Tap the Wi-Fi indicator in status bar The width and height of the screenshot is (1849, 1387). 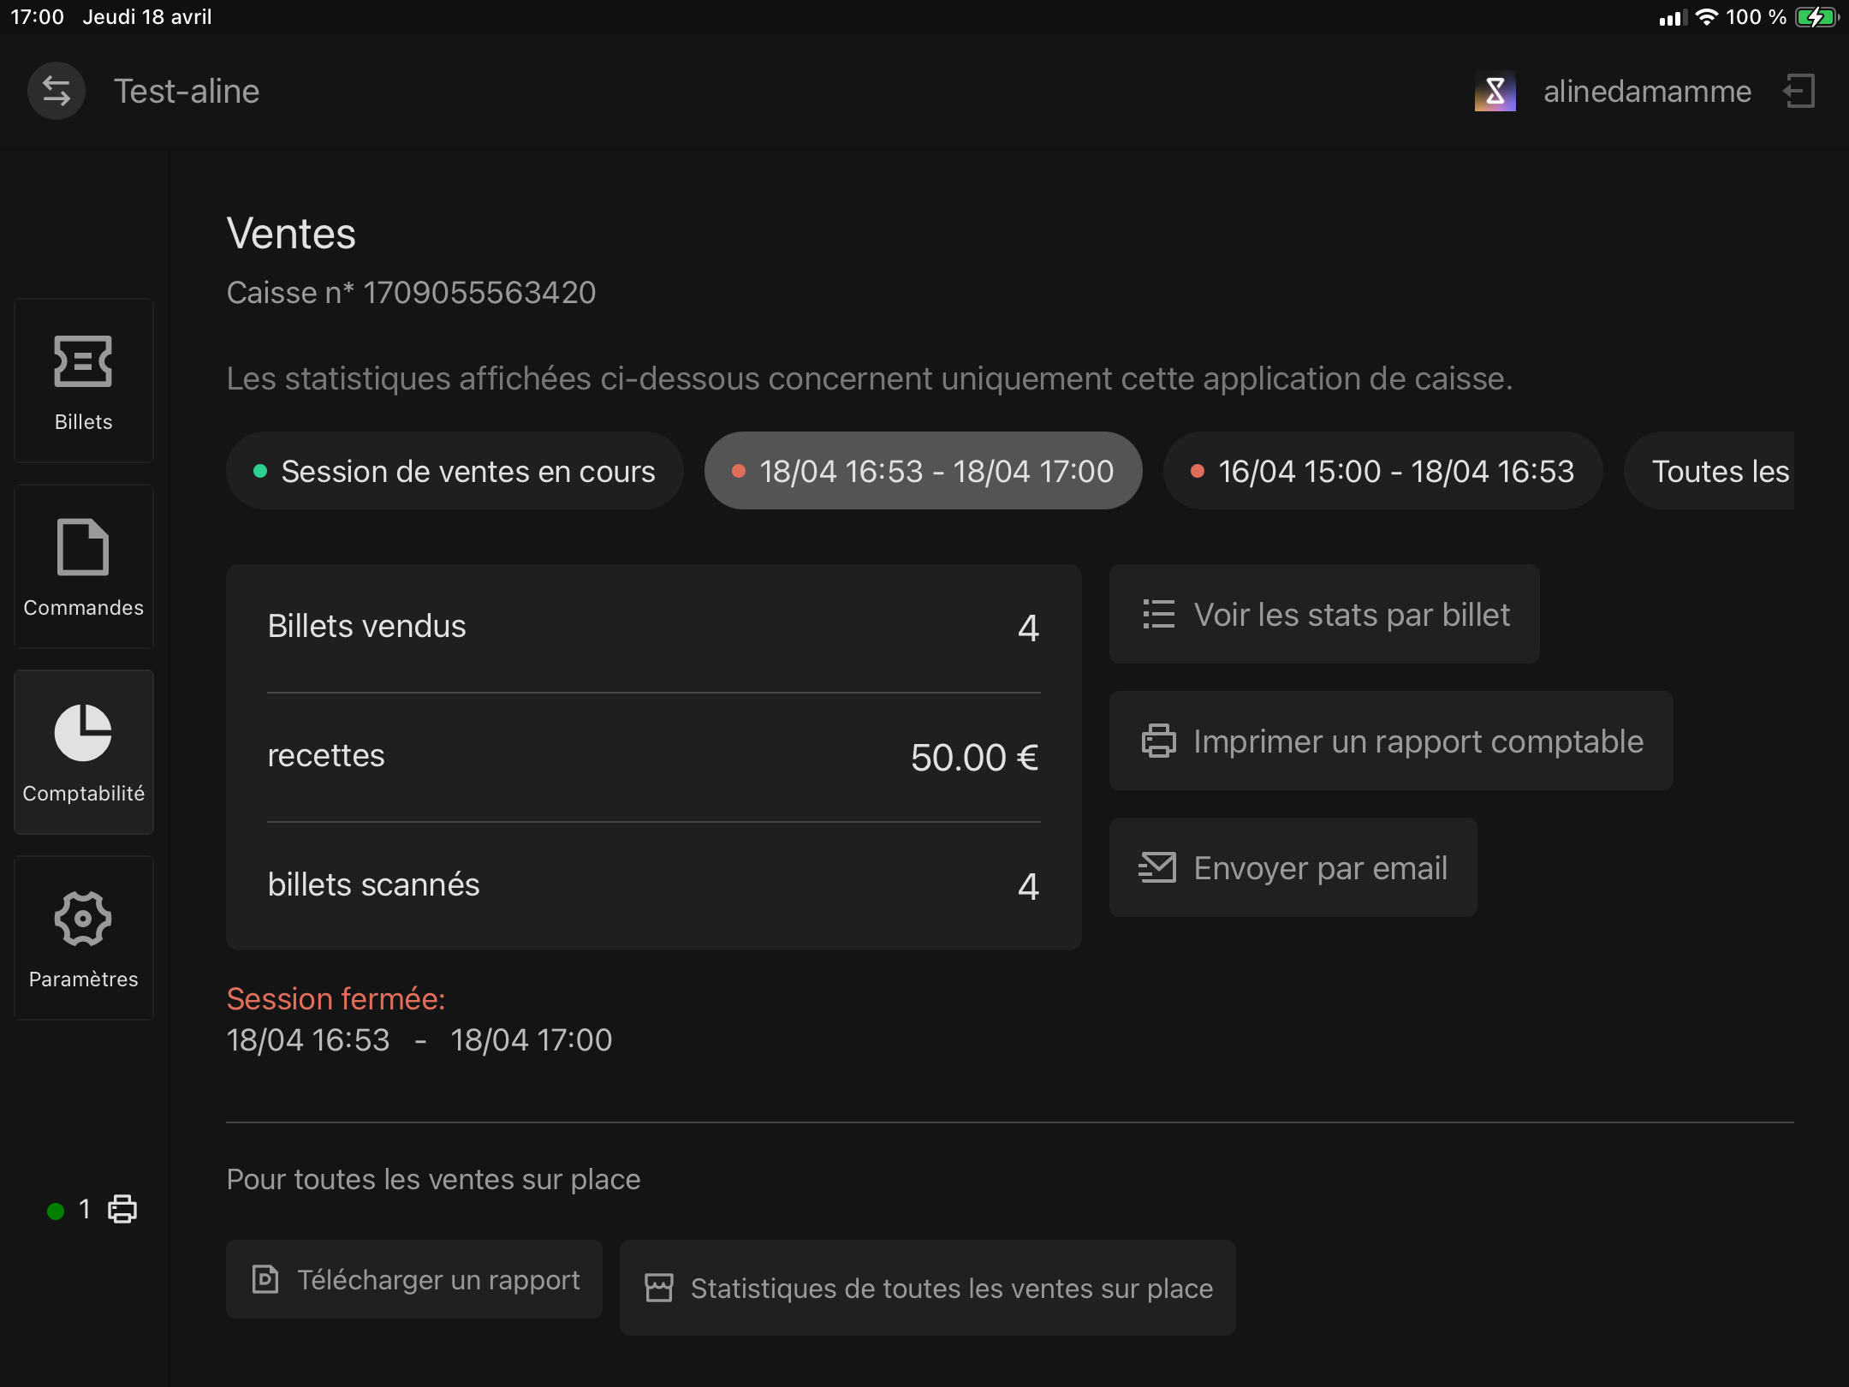1706,17
